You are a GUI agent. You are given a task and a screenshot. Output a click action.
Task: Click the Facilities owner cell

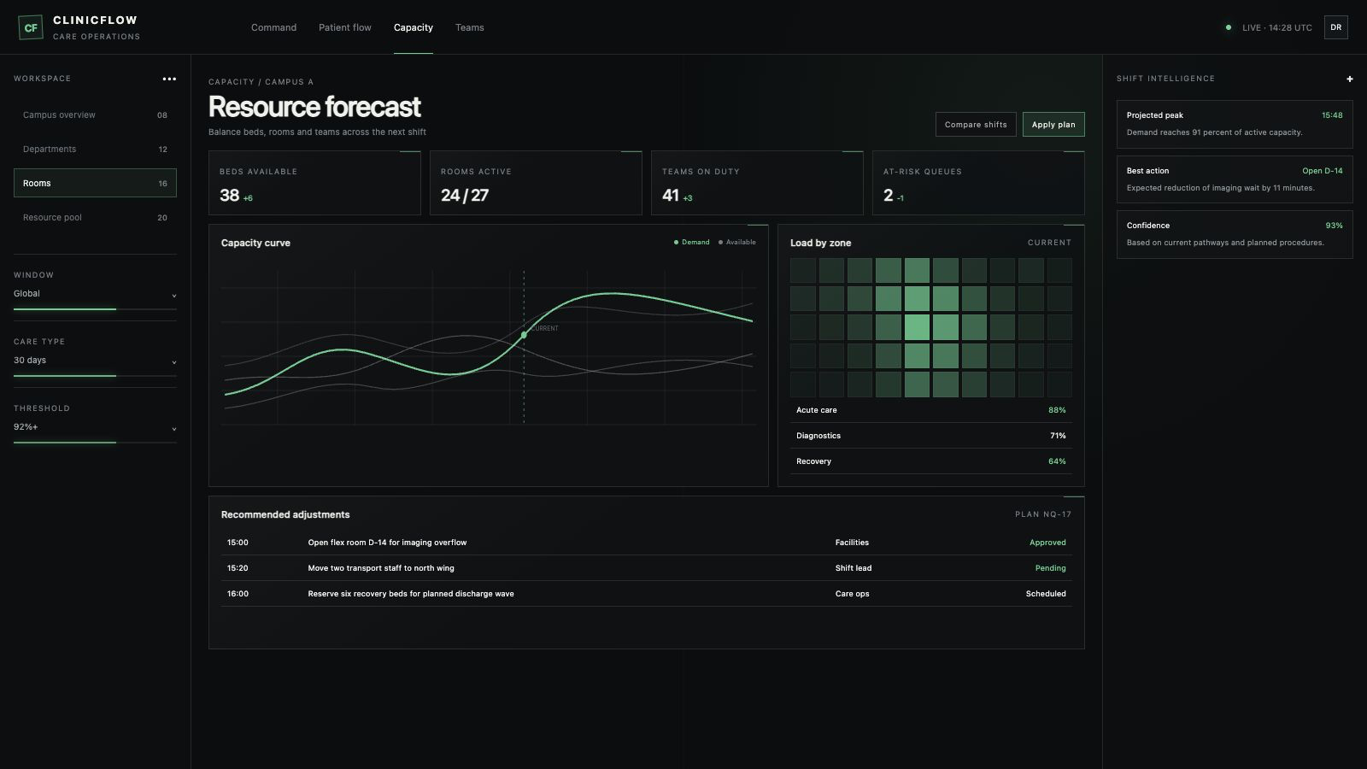point(852,543)
